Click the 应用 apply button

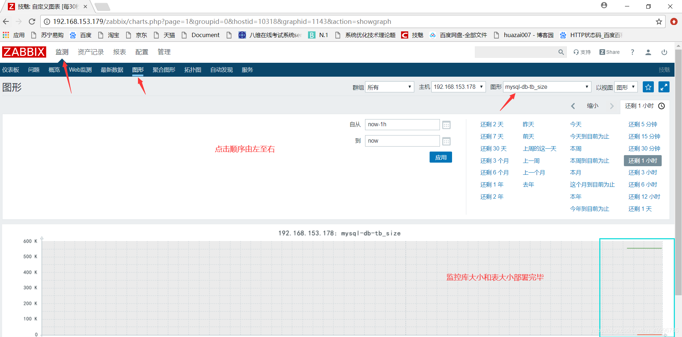pos(441,157)
